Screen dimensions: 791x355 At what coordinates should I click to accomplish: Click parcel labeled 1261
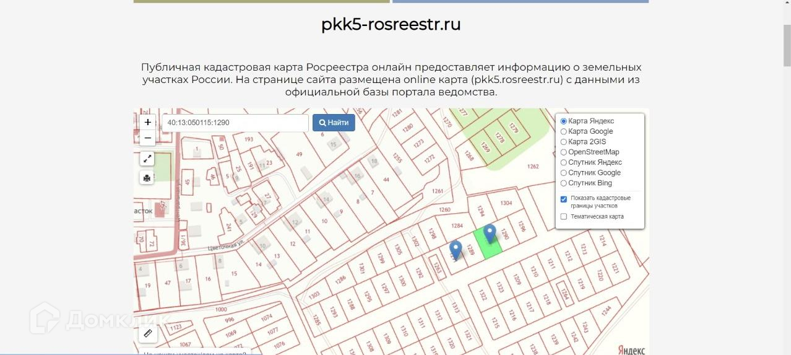[438, 191]
